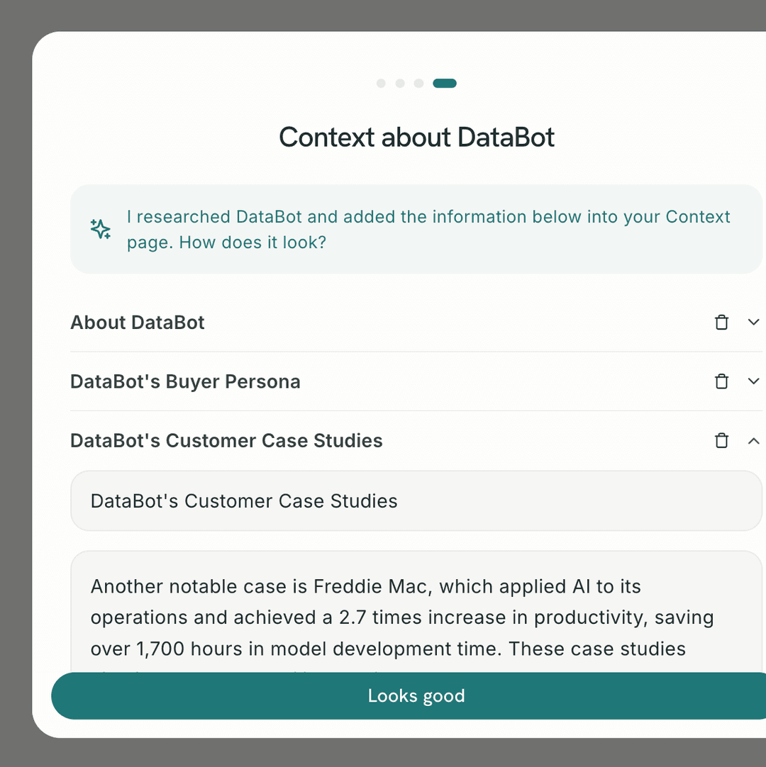Click DataBot's Customer Case Studies section heading

[226, 441]
